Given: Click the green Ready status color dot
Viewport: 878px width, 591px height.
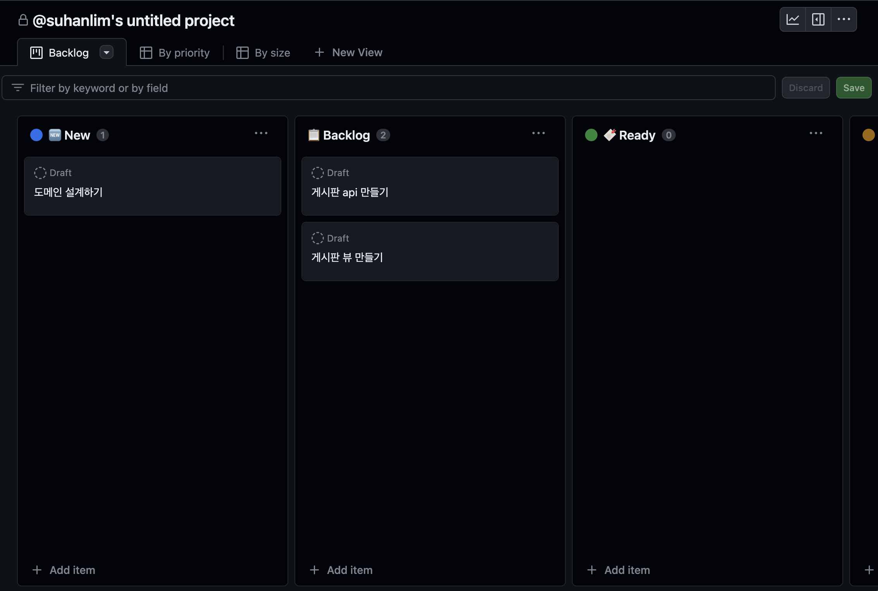Looking at the screenshot, I should pyautogui.click(x=591, y=135).
